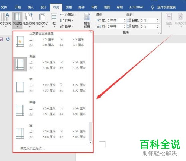Screen dimensions: 186x161
Task: Switch to the 帮助 tab
Action: pyautogui.click(x=120, y=7)
